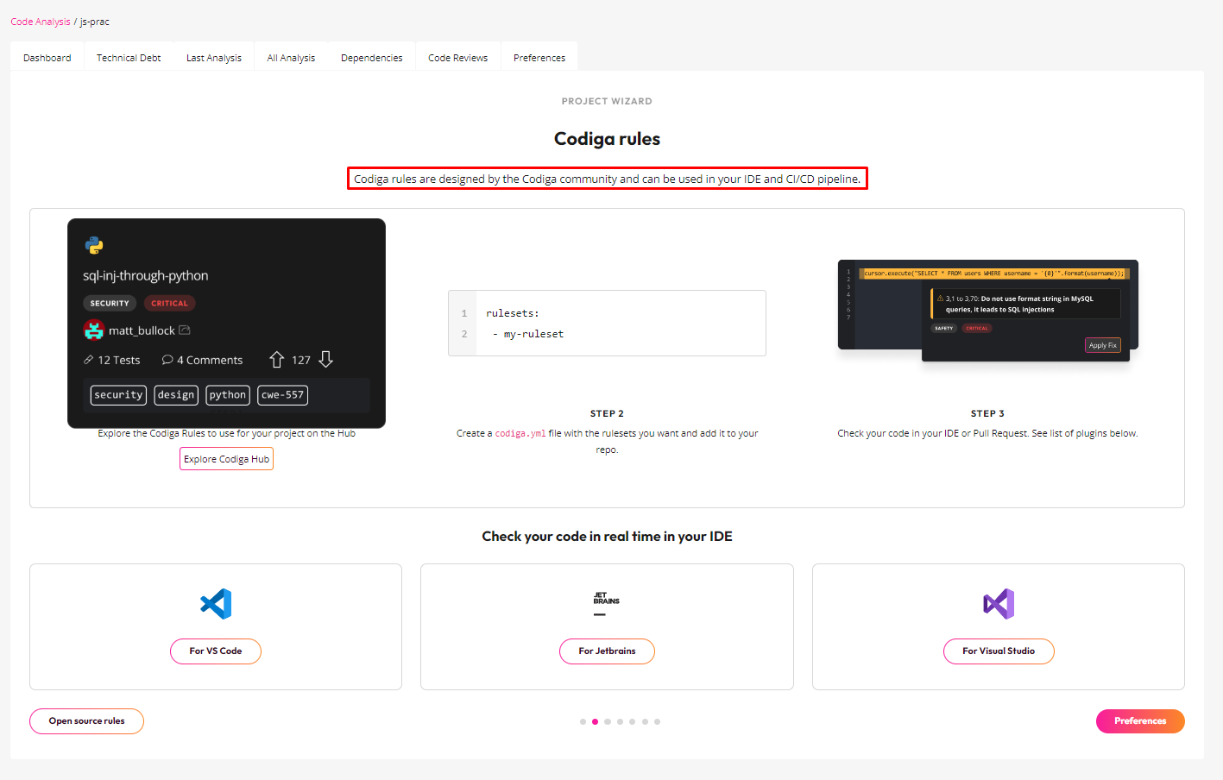Click the 12 Tests text
This screenshot has width=1223, height=780.
(x=118, y=360)
